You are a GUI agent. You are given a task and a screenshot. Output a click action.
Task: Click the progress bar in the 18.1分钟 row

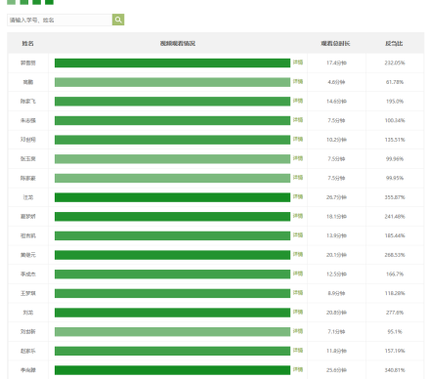pos(172,217)
